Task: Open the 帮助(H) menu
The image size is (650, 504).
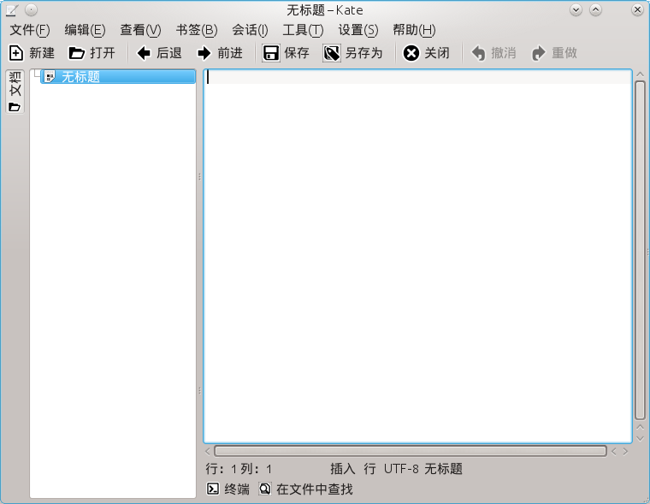Action: [x=414, y=30]
